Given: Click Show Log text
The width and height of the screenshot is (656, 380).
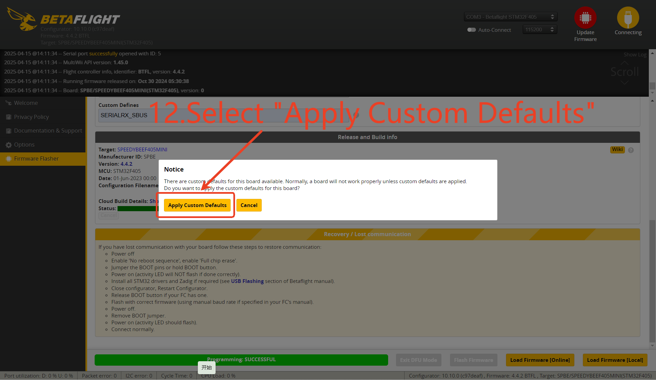Looking at the screenshot, I should coord(635,55).
